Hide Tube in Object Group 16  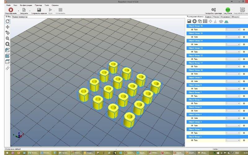(192, 29)
